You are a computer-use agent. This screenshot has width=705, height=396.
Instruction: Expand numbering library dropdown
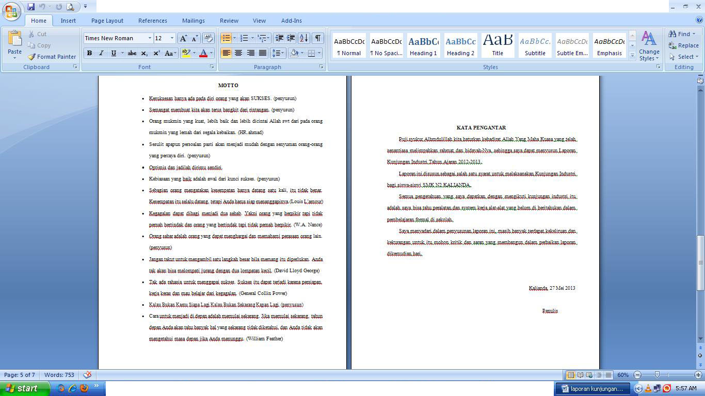point(252,38)
